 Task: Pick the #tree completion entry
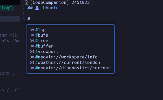70,41
